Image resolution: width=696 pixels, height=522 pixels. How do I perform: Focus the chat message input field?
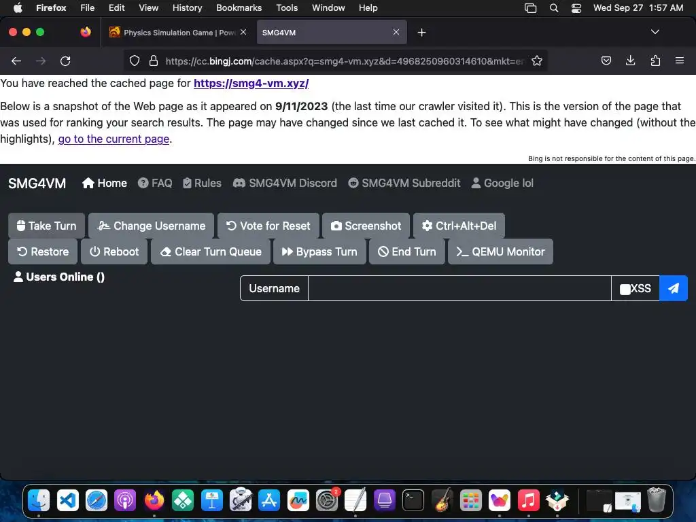click(459, 288)
